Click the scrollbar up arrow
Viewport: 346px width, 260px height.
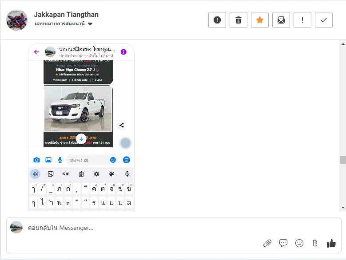343,44
